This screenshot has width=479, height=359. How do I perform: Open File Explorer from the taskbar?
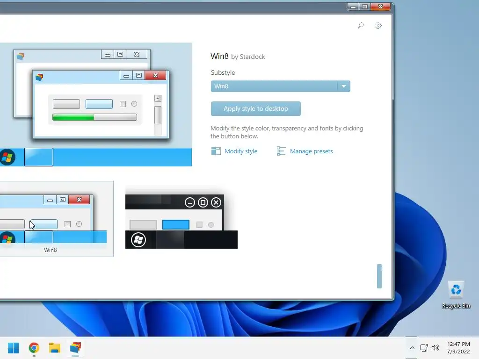pos(54,348)
